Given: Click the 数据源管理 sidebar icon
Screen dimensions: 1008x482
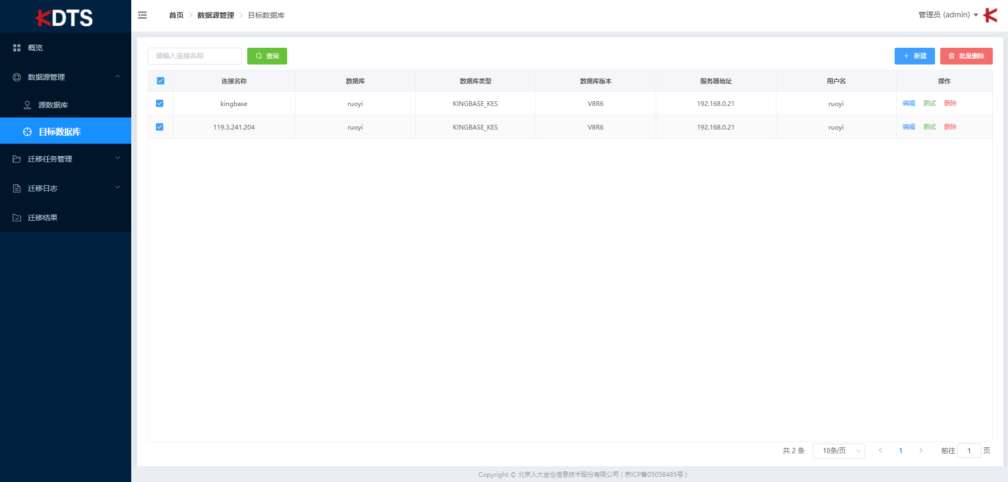Looking at the screenshot, I should [17, 77].
